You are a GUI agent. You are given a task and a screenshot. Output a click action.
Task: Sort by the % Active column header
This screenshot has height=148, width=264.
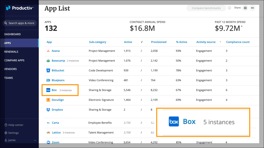(181, 42)
